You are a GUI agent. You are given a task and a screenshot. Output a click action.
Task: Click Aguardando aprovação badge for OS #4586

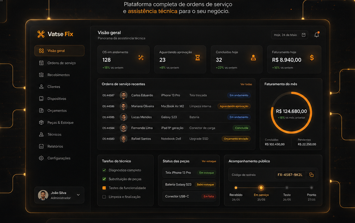click(x=234, y=106)
